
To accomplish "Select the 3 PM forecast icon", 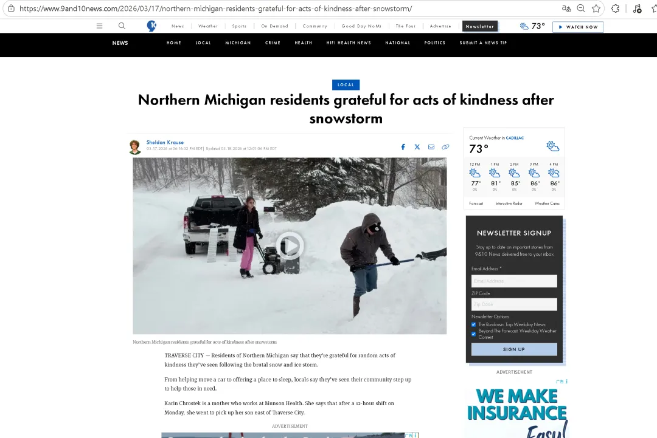I will tap(534, 173).
